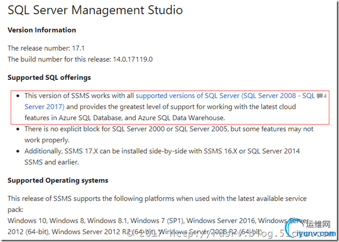339x242 pixels.
Task: Click the line 'The release number: 17.1'
Action: 46,48
